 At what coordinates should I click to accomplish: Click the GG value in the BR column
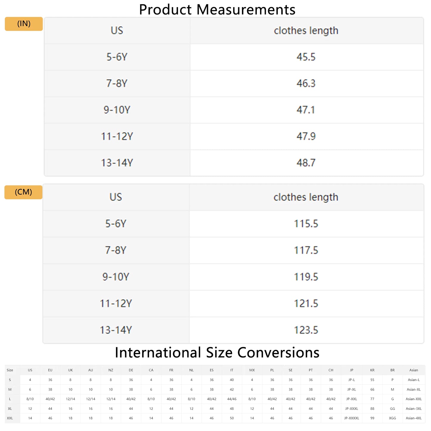tap(393, 409)
